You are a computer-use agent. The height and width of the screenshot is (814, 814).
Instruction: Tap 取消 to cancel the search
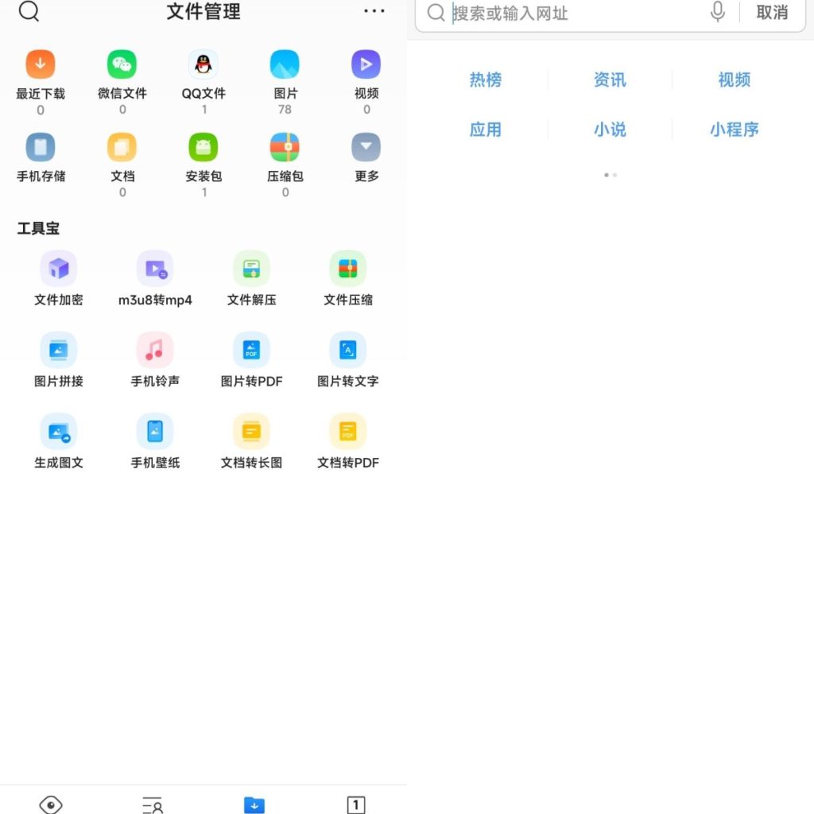772,13
